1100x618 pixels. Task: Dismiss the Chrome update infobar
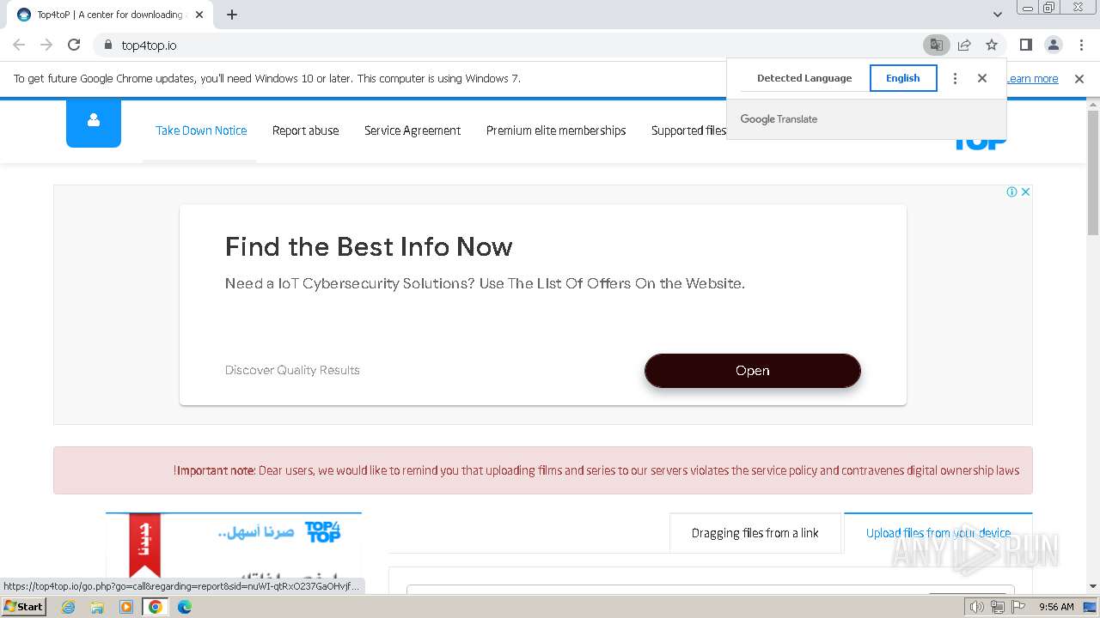click(x=1079, y=79)
